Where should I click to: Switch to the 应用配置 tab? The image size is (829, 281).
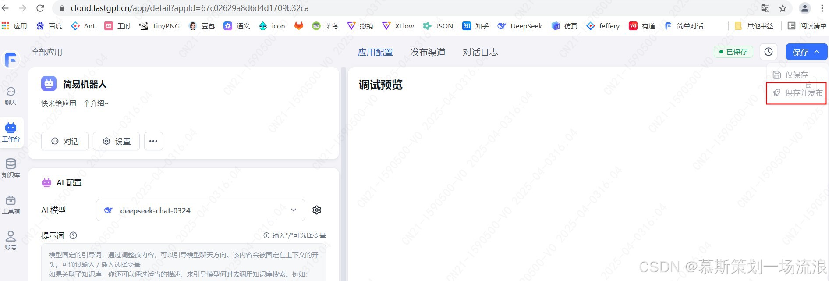pyautogui.click(x=375, y=52)
